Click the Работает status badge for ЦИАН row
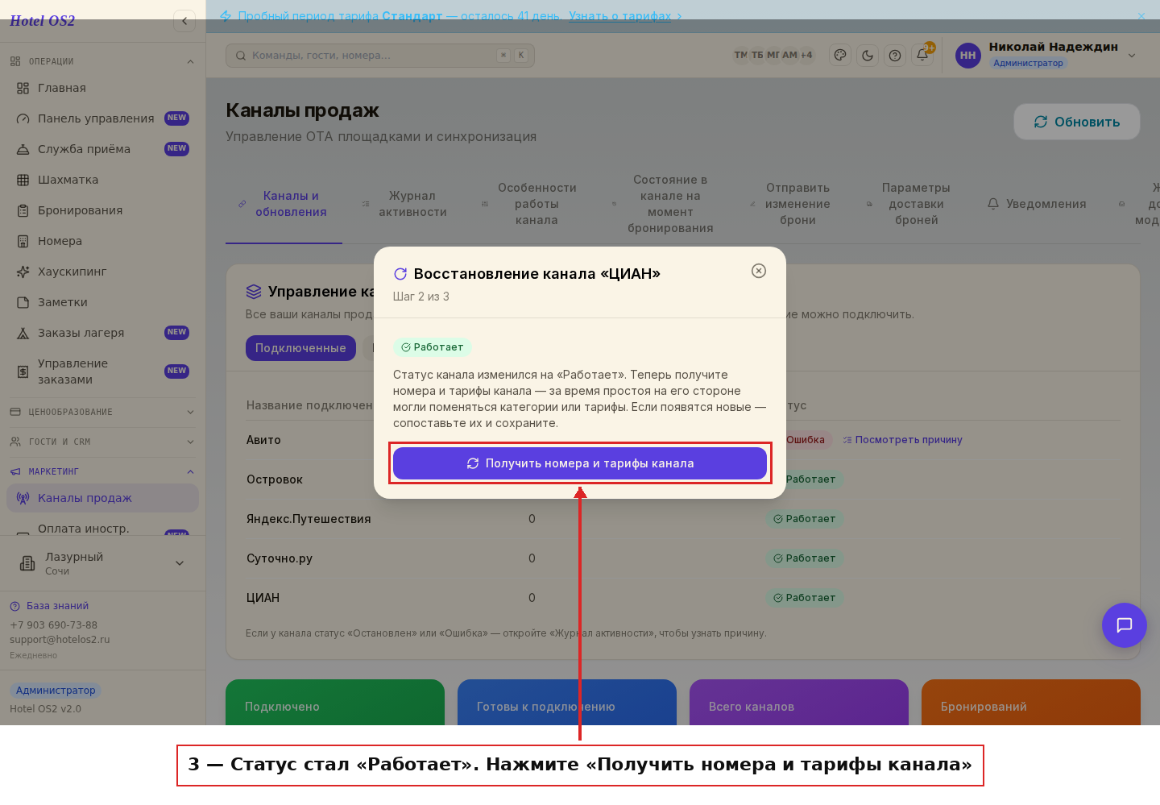The height and width of the screenshot is (805, 1160). tap(805, 598)
